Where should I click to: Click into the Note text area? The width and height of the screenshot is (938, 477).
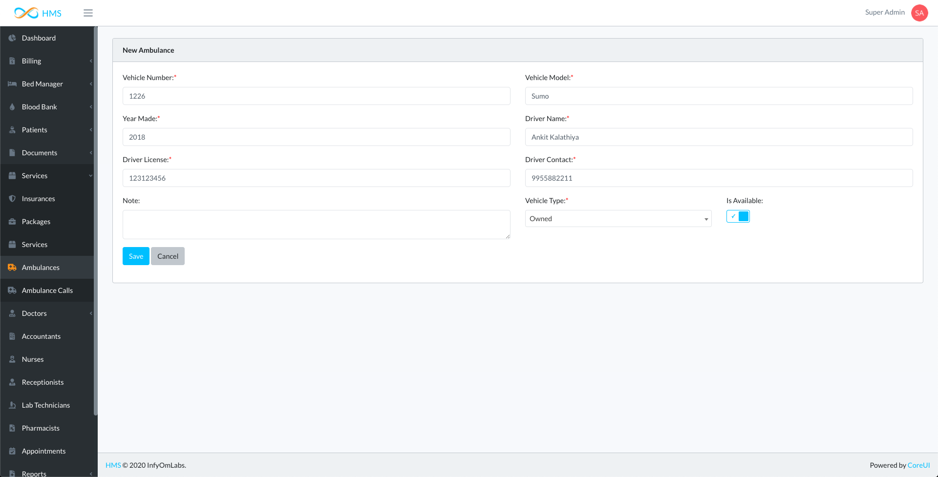click(x=316, y=225)
